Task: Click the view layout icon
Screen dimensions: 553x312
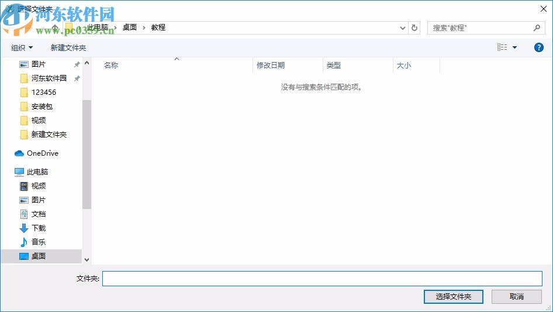Action: point(502,47)
